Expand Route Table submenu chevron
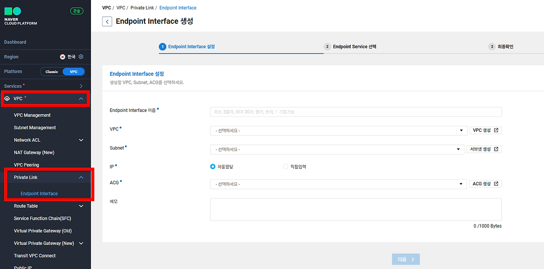 pos(81,206)
